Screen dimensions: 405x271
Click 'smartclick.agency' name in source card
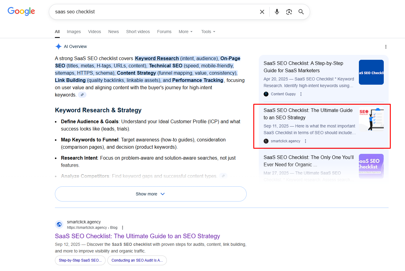(285, 141)
